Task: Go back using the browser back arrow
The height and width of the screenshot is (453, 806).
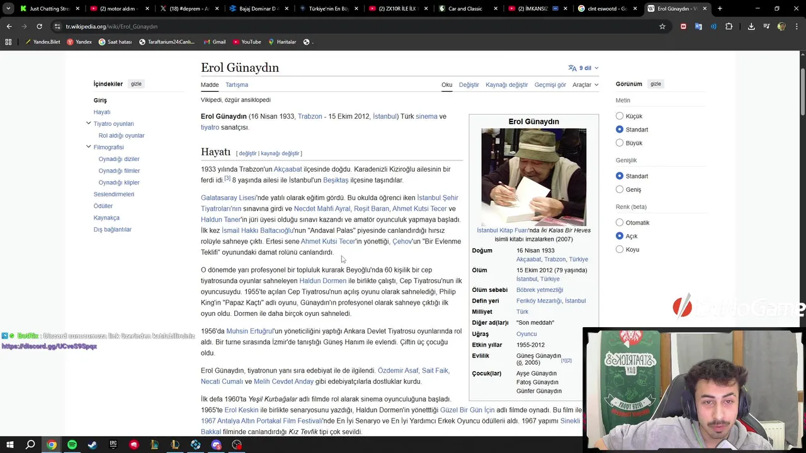Action: pyautogui.click(x=9, y=26)
